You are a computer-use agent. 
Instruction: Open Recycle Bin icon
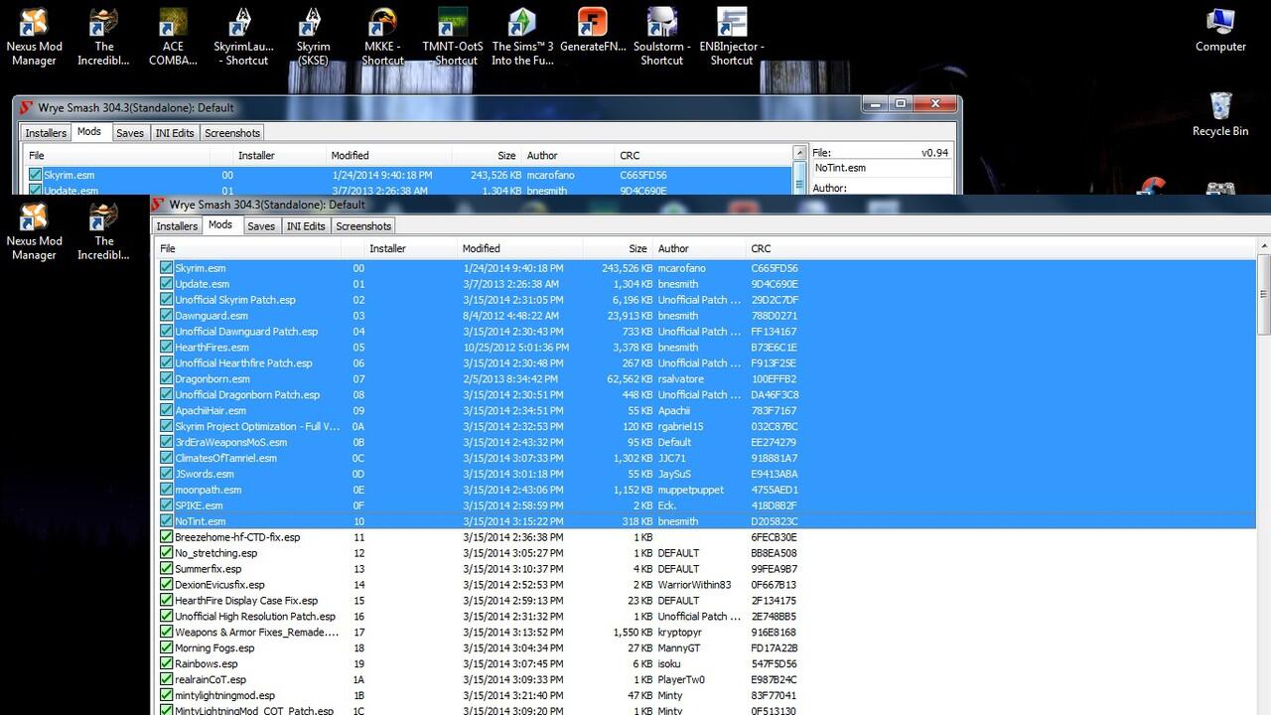coord(1220,114)
